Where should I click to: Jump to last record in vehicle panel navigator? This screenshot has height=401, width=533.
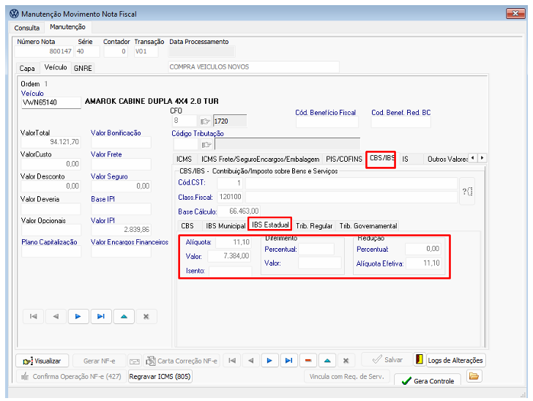[x=101, y=317]
